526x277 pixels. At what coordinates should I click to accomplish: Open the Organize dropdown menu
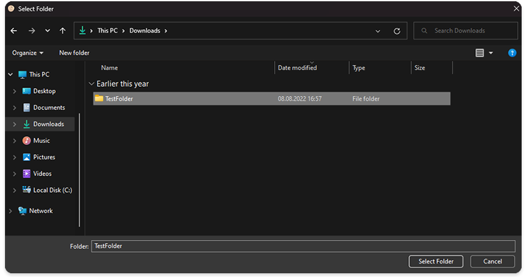(x=28, y=53)
